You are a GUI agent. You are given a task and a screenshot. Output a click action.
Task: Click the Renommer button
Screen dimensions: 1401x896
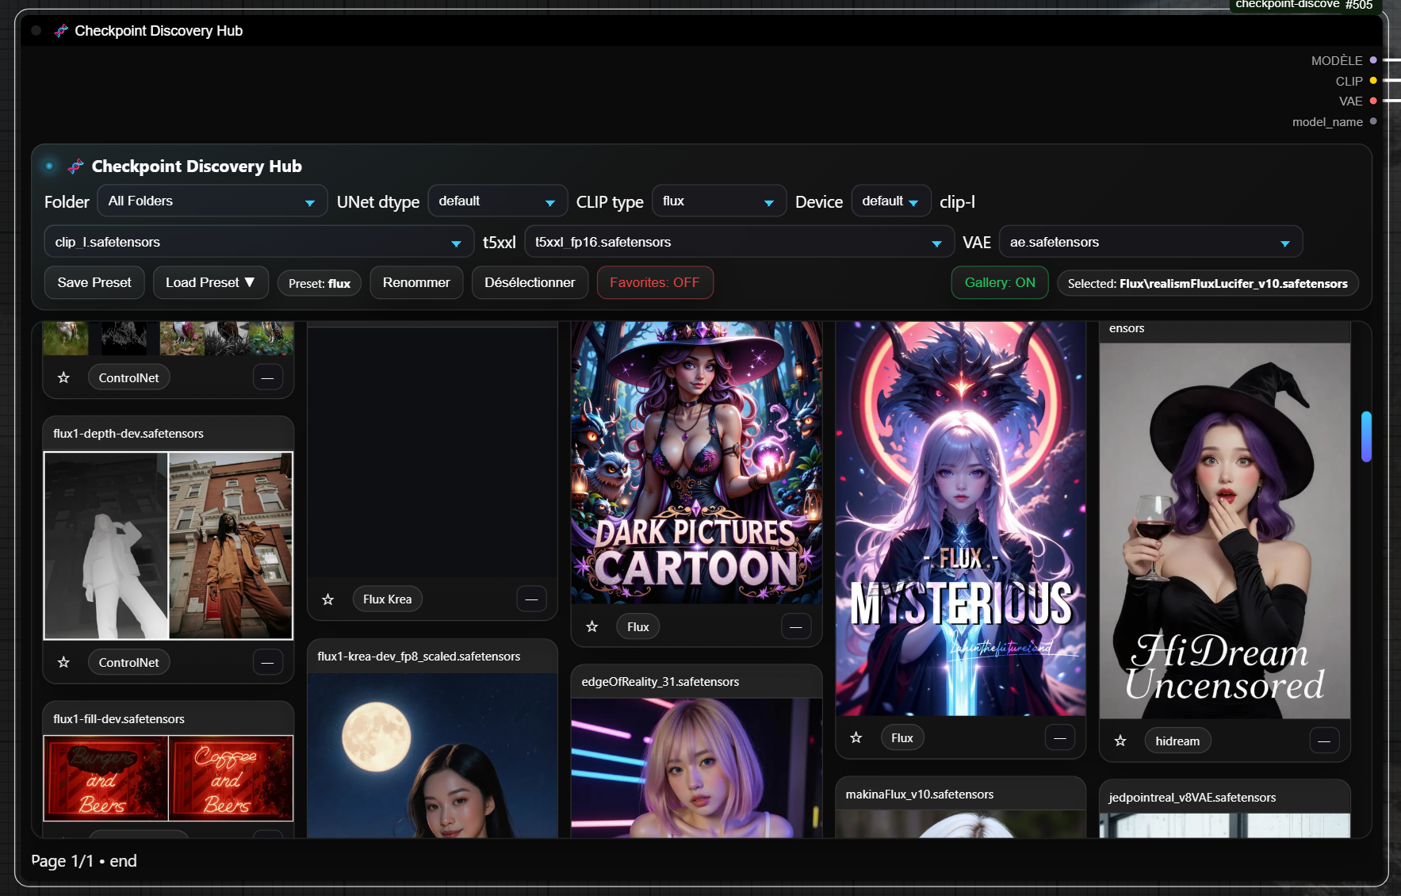[x=416, y=282]
